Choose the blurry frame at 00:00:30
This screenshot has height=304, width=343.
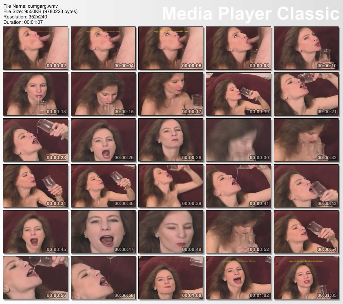click(238, 140)
